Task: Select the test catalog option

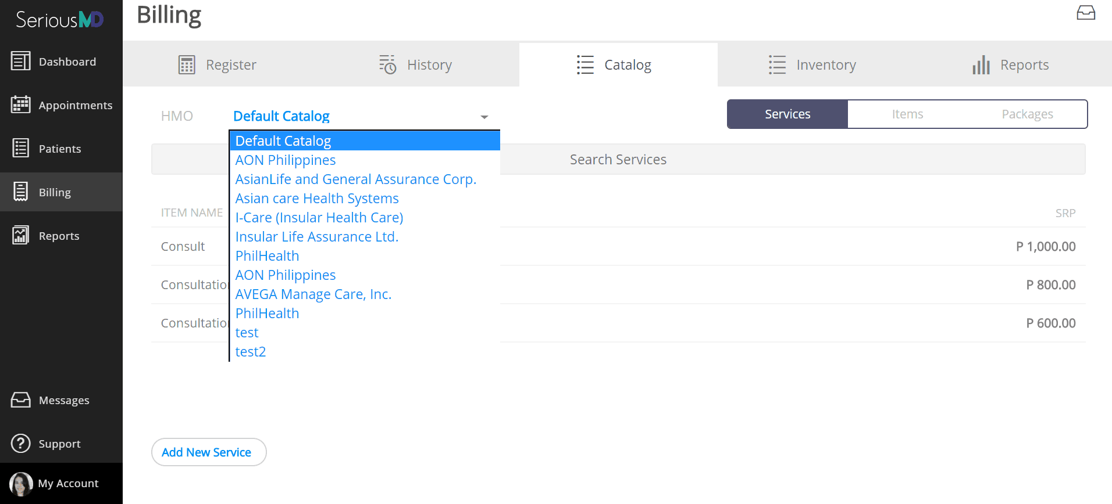Action: tap(365, 332)
